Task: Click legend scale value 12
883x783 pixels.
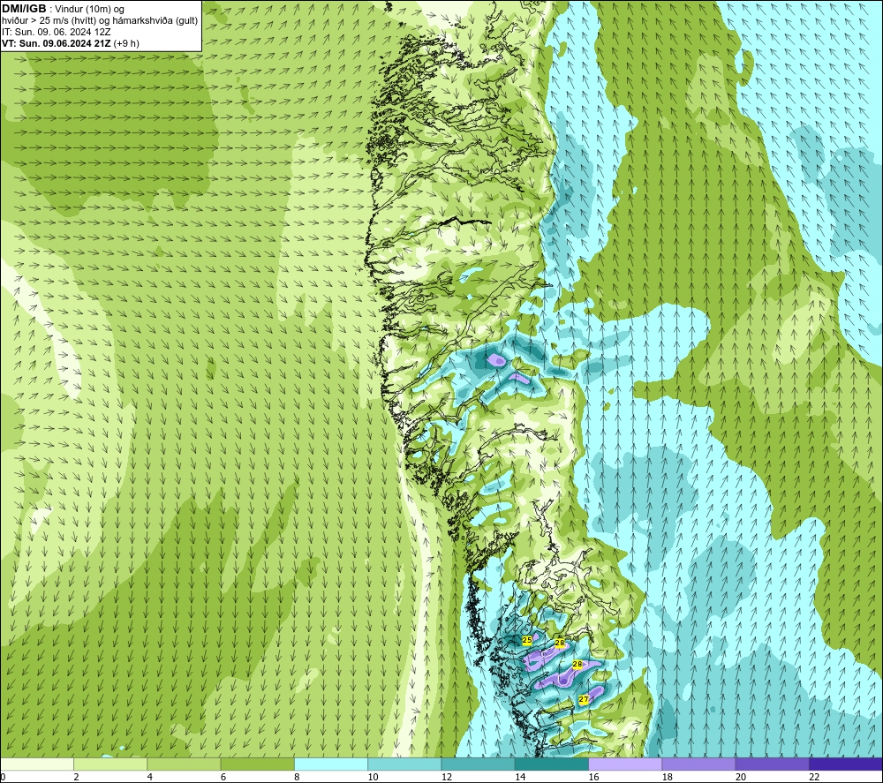Action: pyautogui.click(x=447, y=778)
